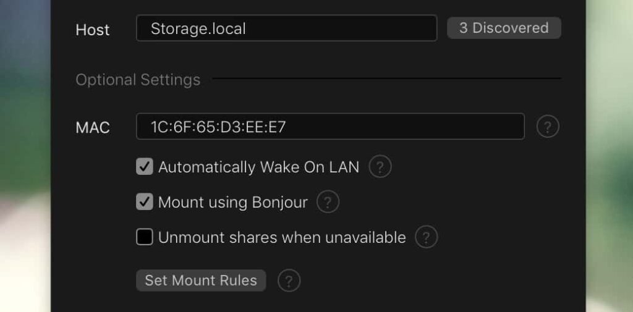
Task: Click the Automatically Wake On LAN label text
Action: coord(258,167)
